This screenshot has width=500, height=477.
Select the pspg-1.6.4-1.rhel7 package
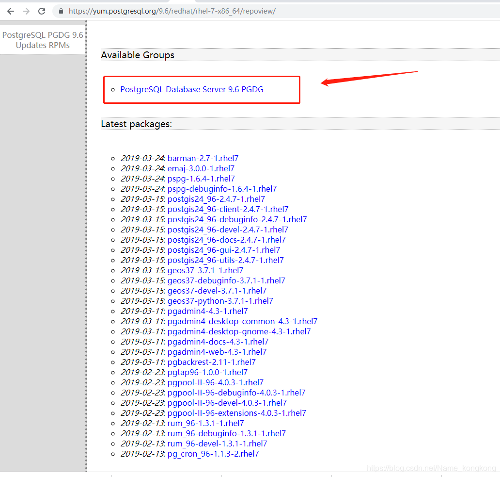201,179
